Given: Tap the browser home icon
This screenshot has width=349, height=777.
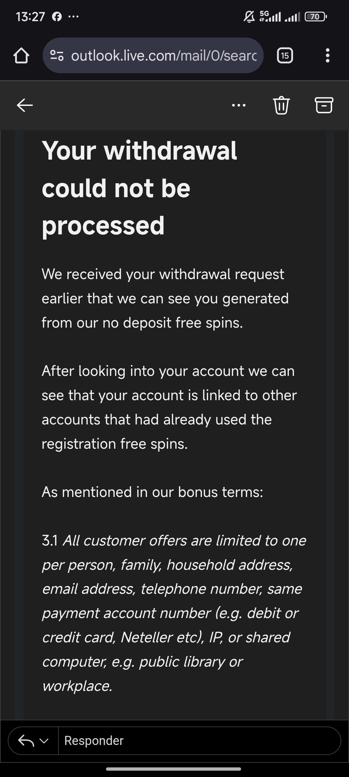Looking at the screenshot, I should tap(21, 56).
